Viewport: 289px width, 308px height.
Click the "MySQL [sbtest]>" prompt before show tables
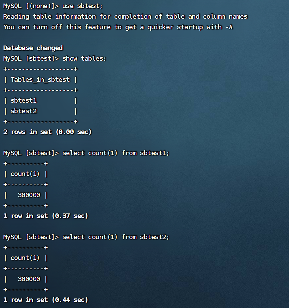pos(31,59)
